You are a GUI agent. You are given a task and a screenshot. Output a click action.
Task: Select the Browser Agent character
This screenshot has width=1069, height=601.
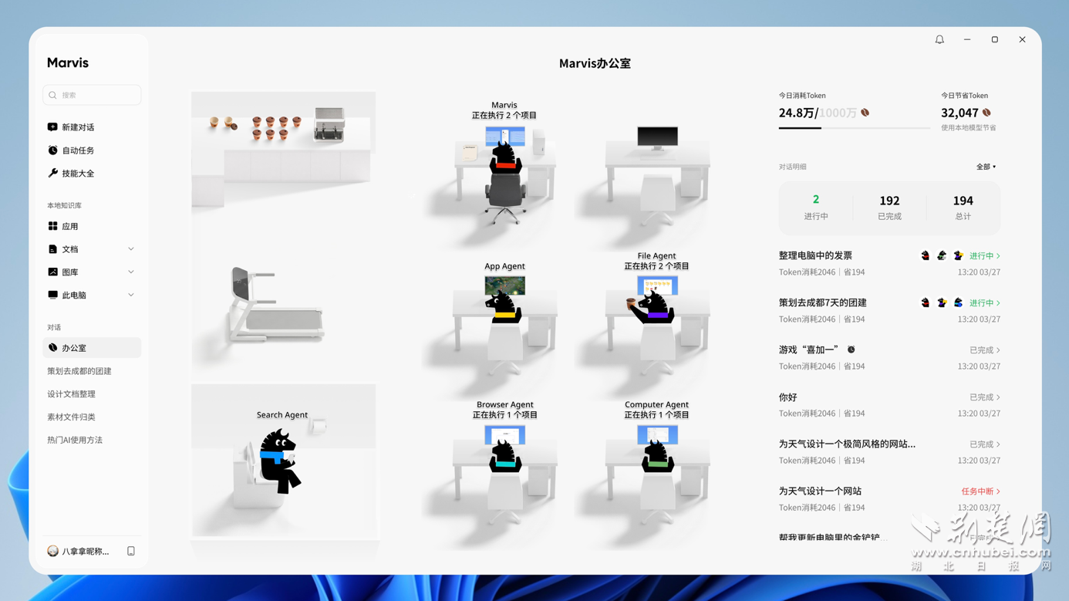coord(505,455)
